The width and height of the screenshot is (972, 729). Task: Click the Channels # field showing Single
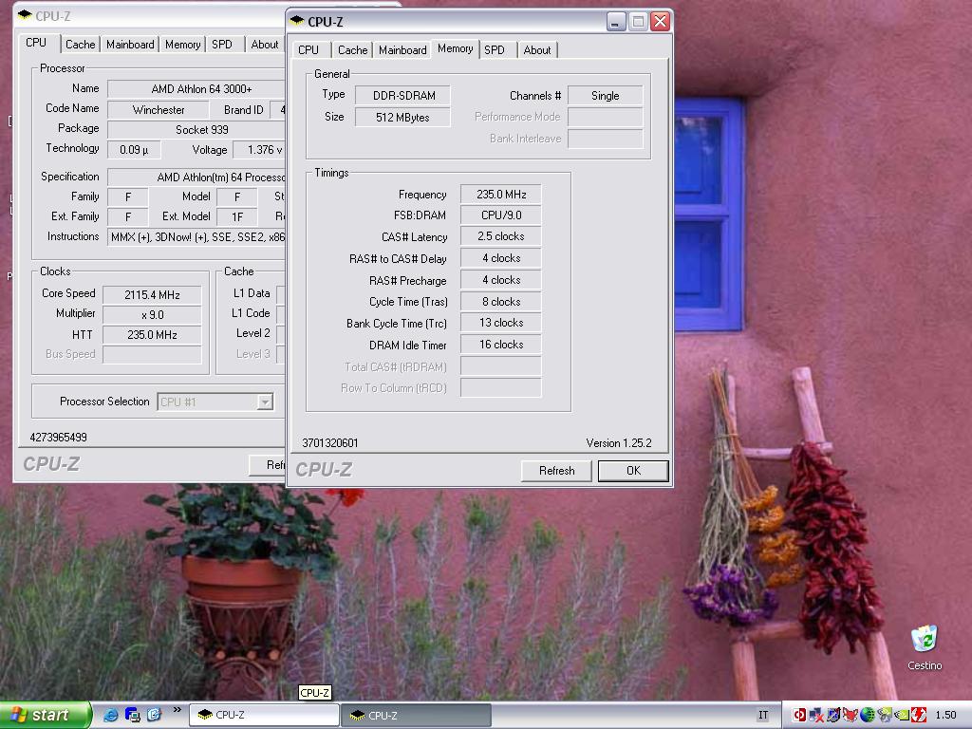click(x=605, y=96)
